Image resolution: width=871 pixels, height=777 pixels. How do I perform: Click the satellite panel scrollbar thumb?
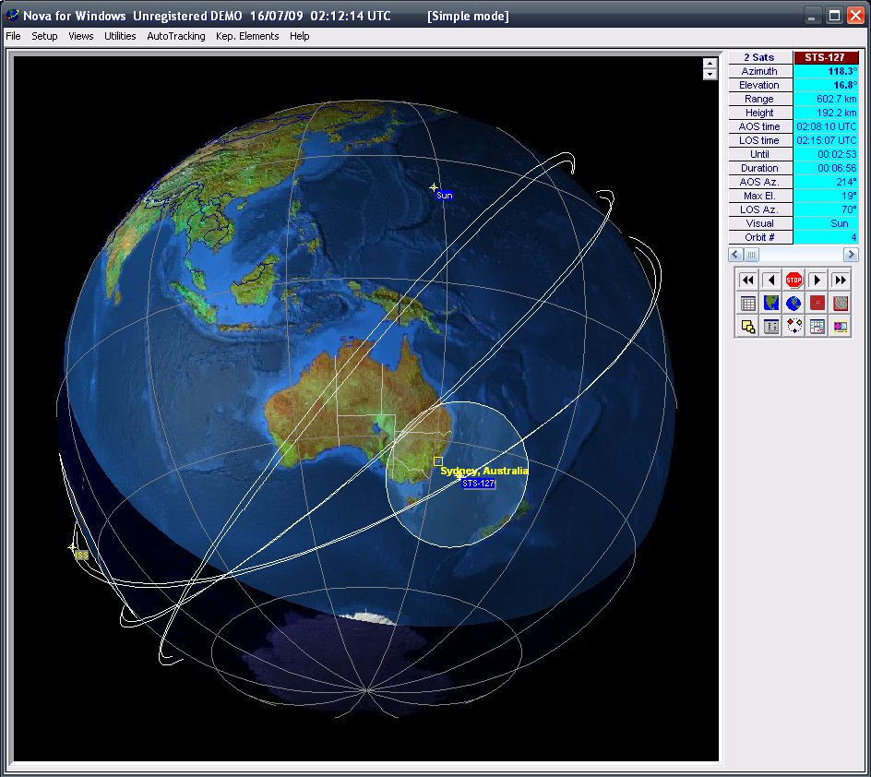[x=751, y=255]
